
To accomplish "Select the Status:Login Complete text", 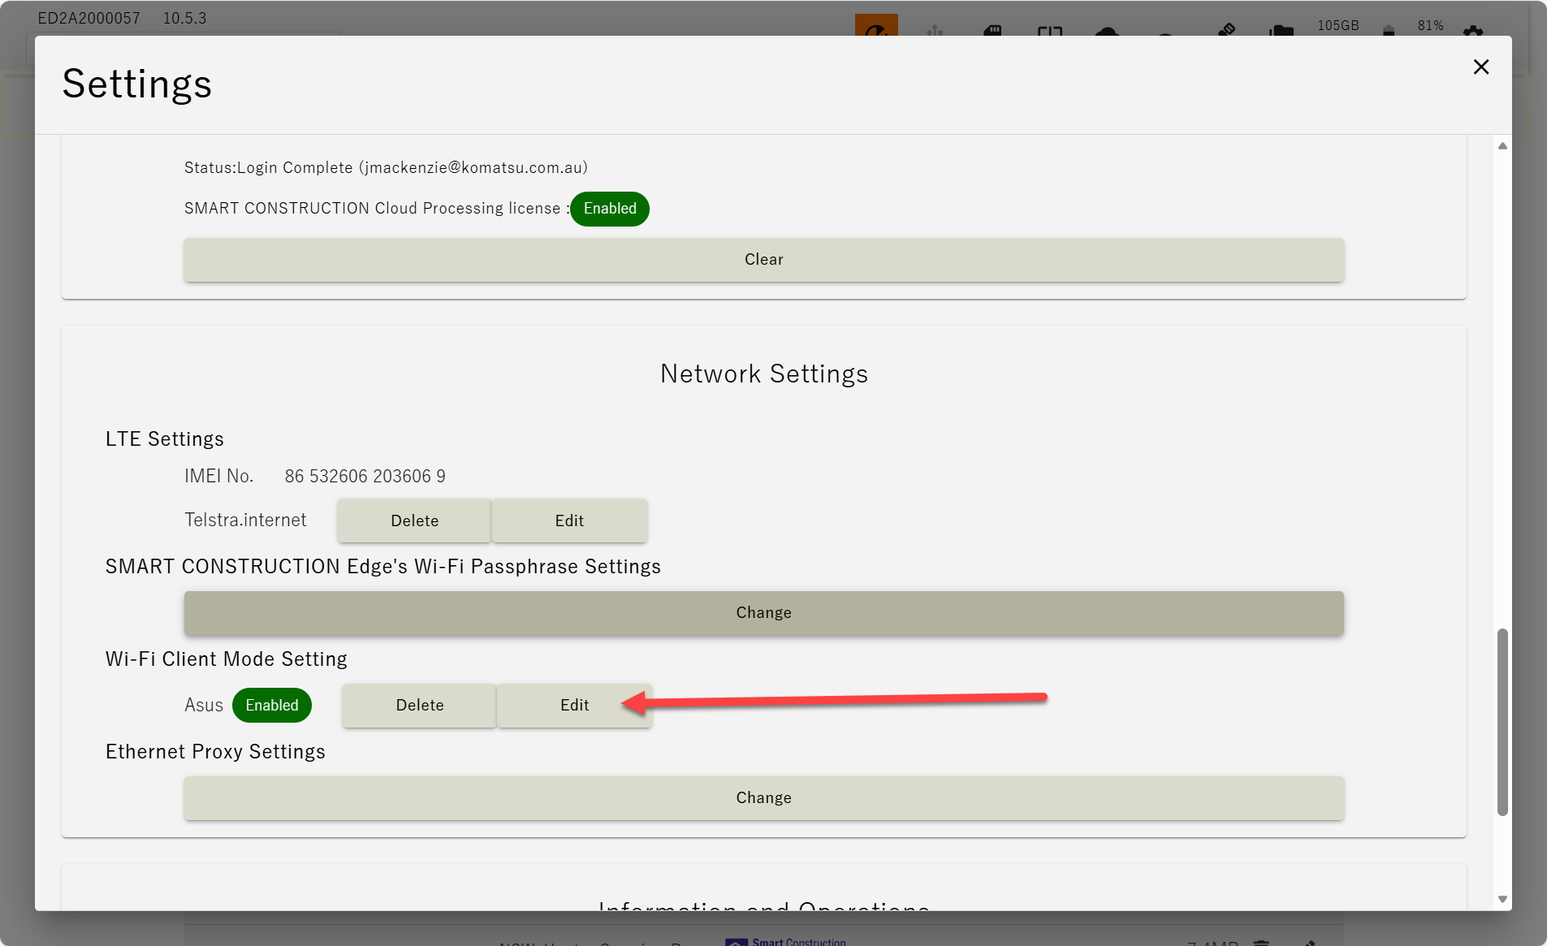I will (386, 167).
